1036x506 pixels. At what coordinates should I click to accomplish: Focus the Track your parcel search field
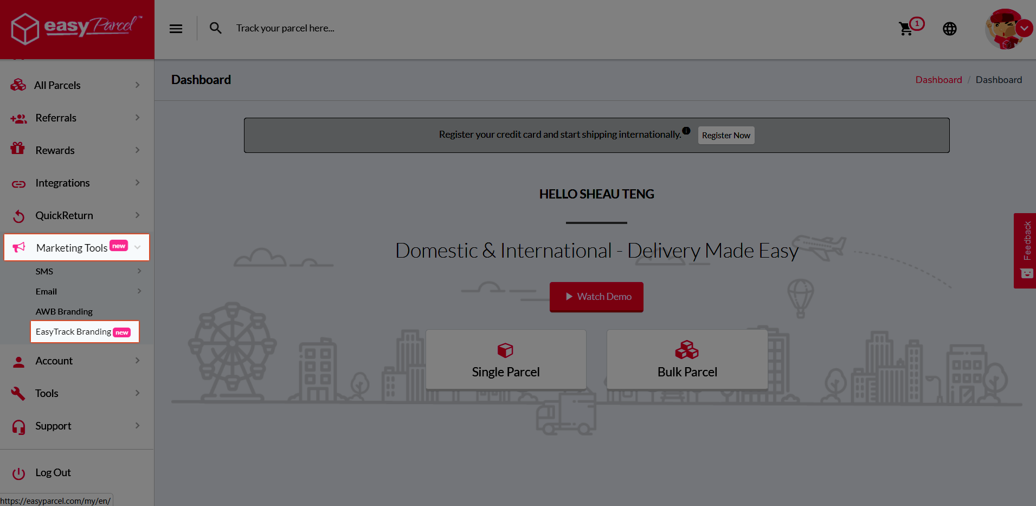(x=285, y=28)
